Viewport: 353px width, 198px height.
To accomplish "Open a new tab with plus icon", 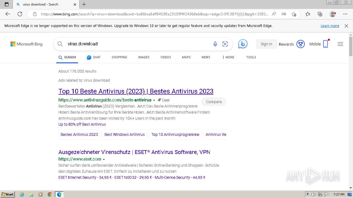I will point(84,4).
